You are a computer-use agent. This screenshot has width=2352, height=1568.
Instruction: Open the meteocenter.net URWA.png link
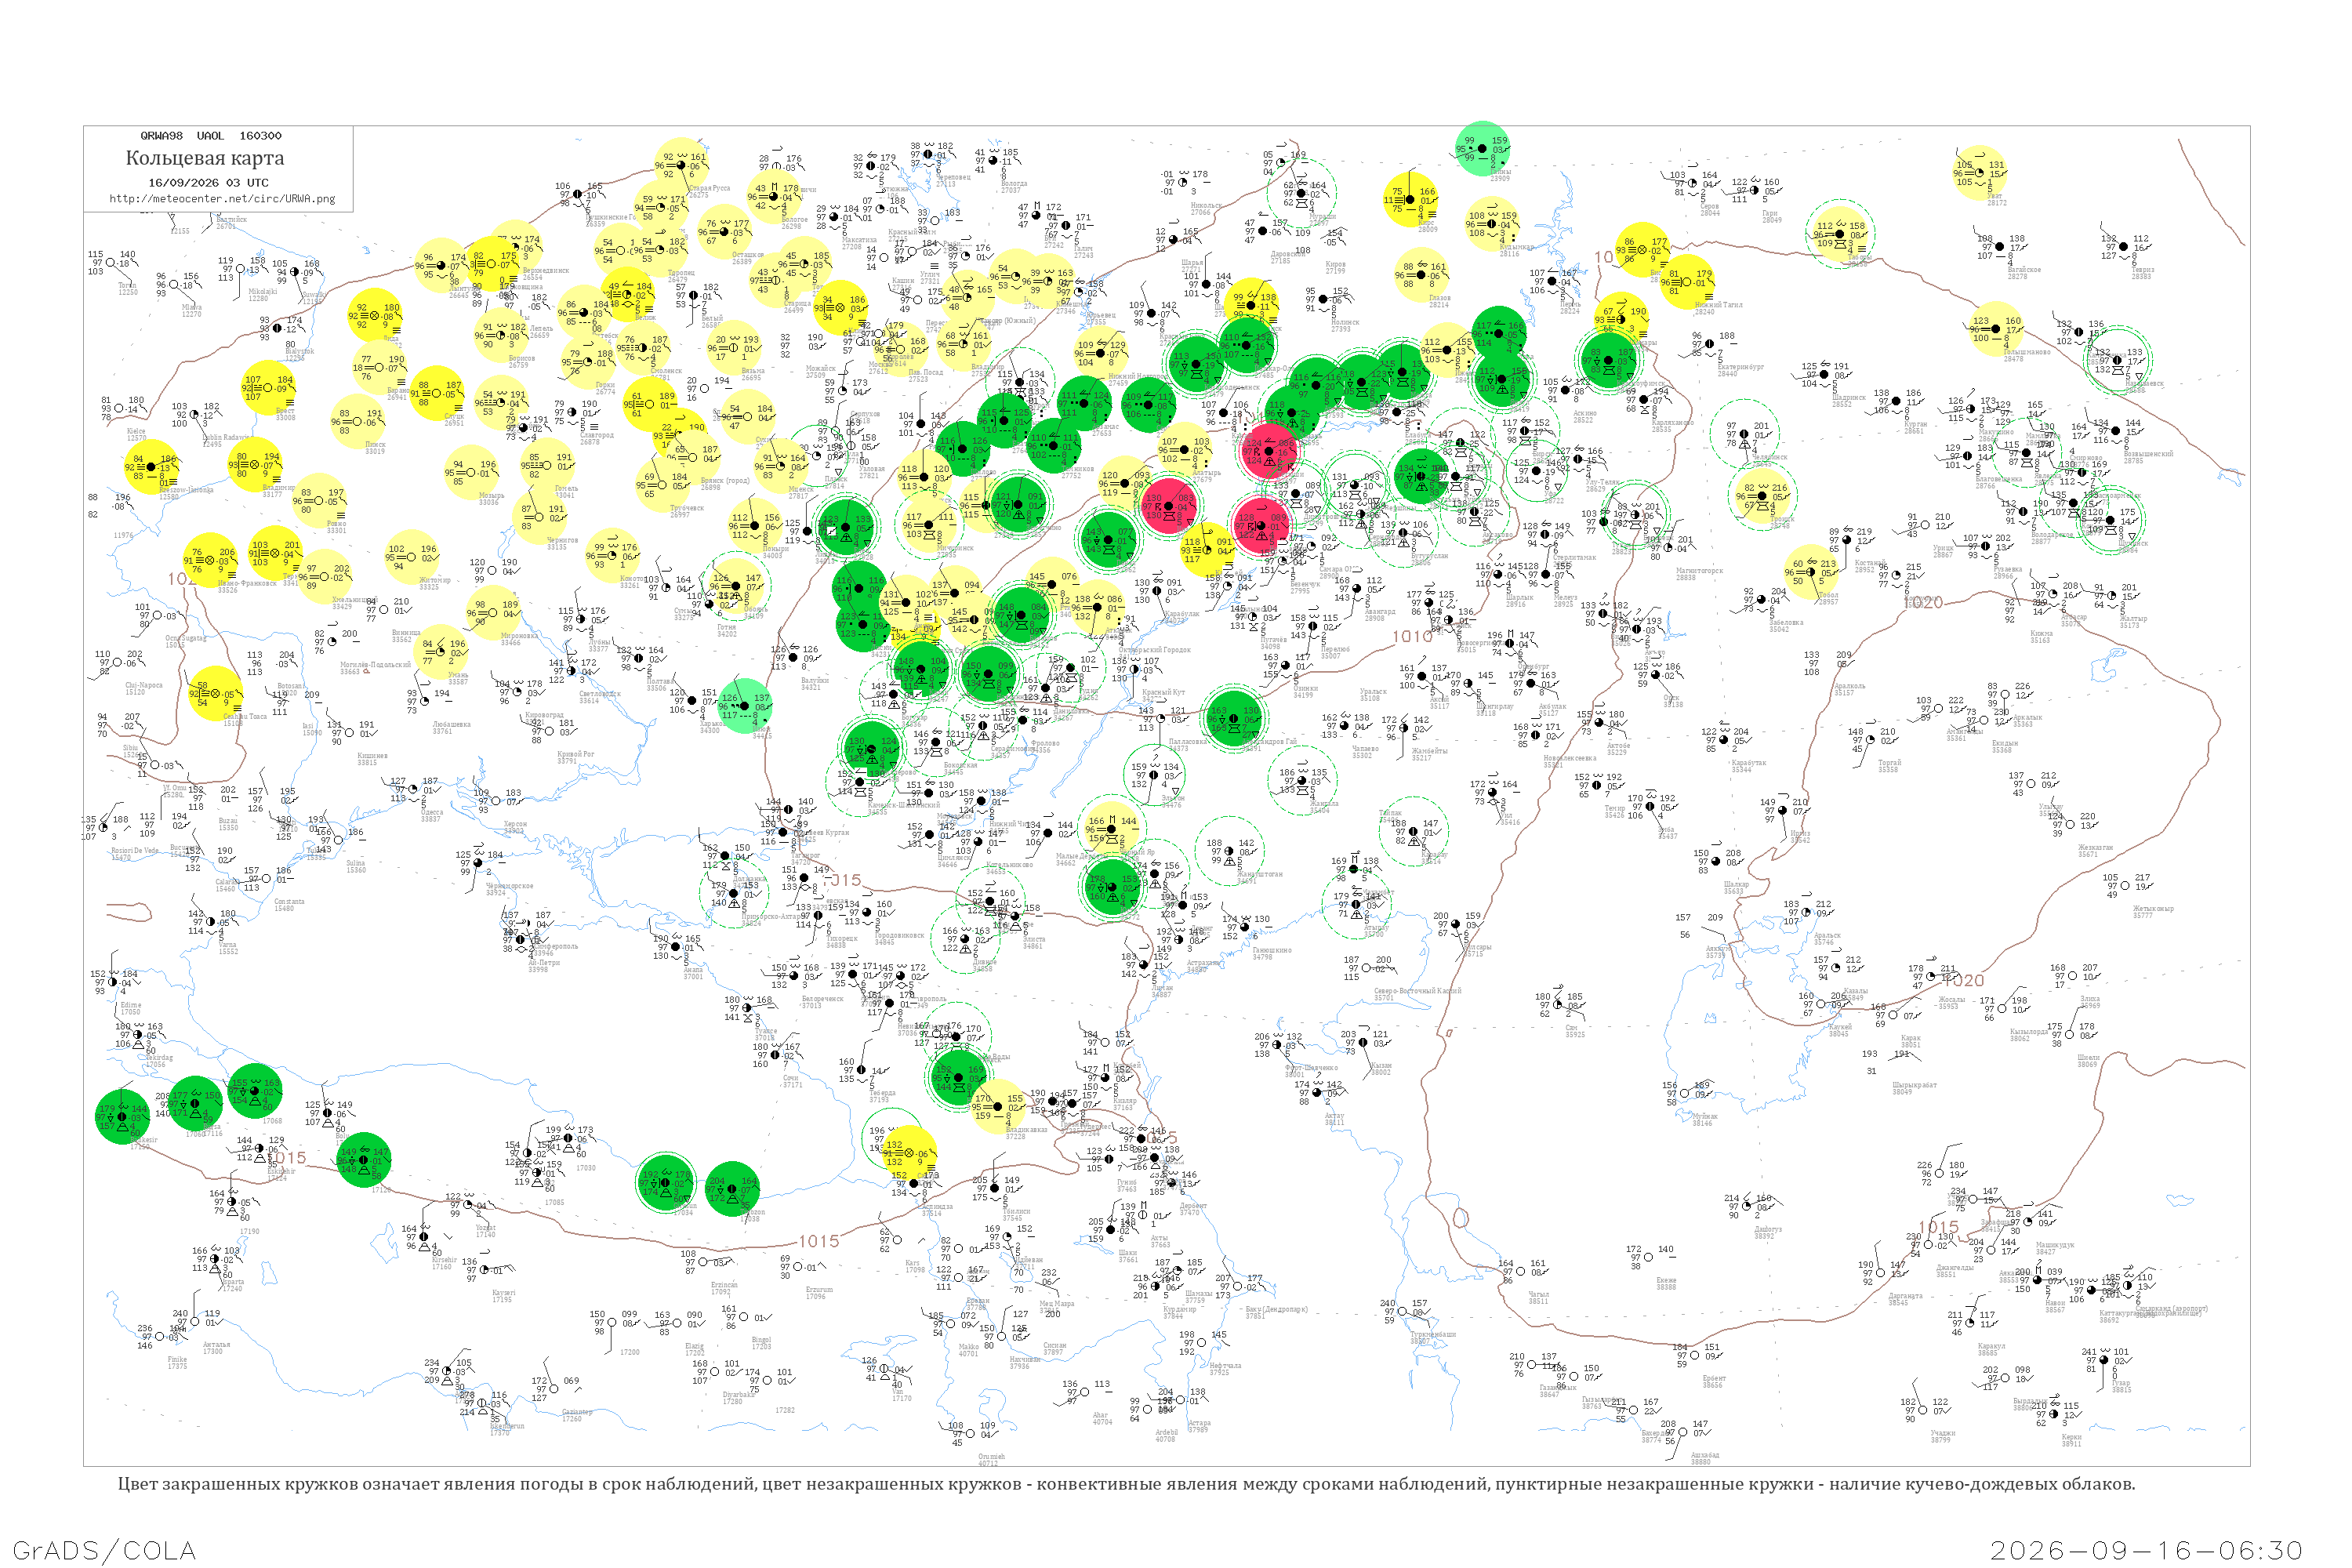222,198
